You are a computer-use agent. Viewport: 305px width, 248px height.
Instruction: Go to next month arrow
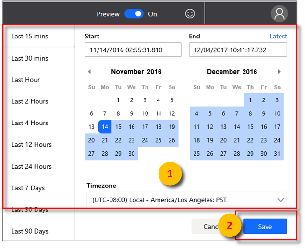(x=279, y=72)
